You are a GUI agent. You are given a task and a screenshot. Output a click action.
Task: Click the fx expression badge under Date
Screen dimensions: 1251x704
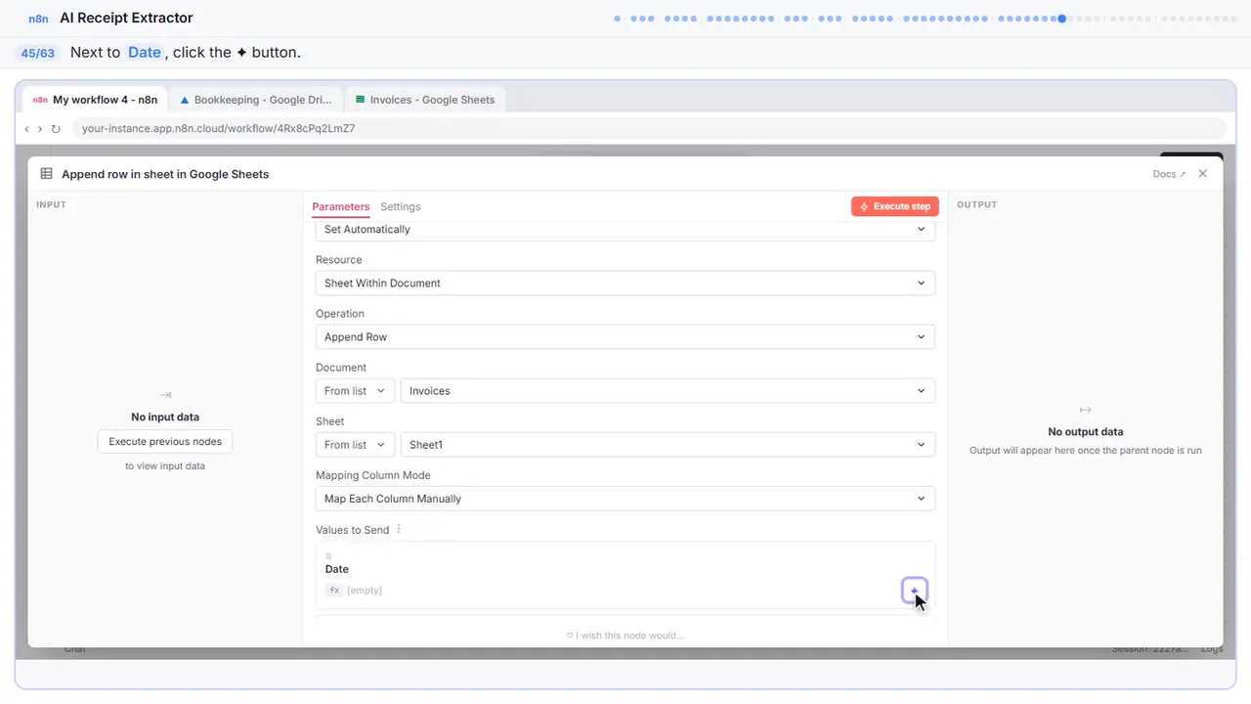click(x=334, y=591)
